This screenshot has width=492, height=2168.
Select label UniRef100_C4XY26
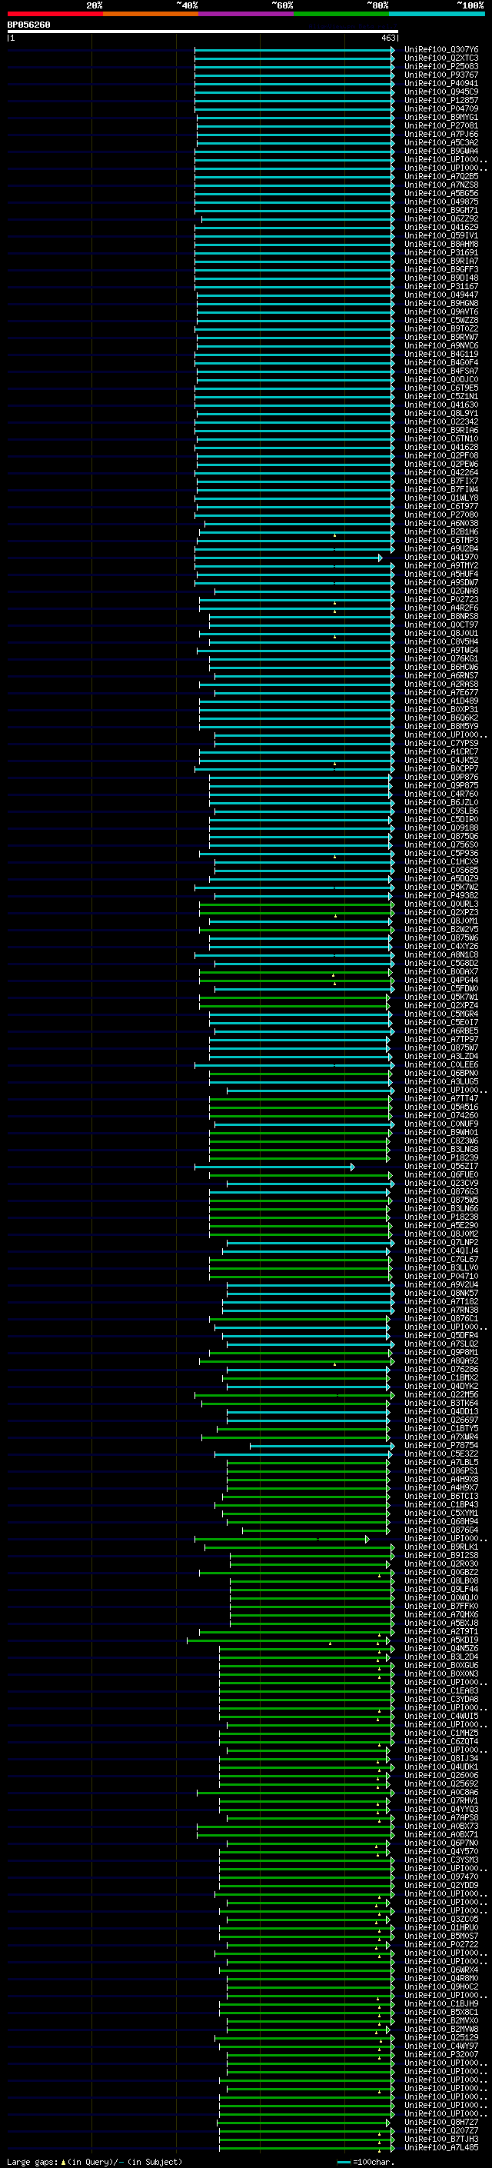pyautogui.click(x=441, y=946)
